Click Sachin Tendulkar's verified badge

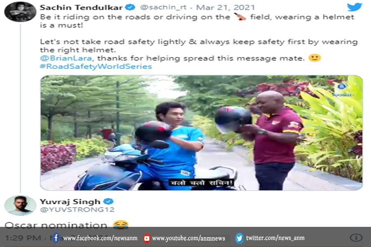tap(130, 7)
